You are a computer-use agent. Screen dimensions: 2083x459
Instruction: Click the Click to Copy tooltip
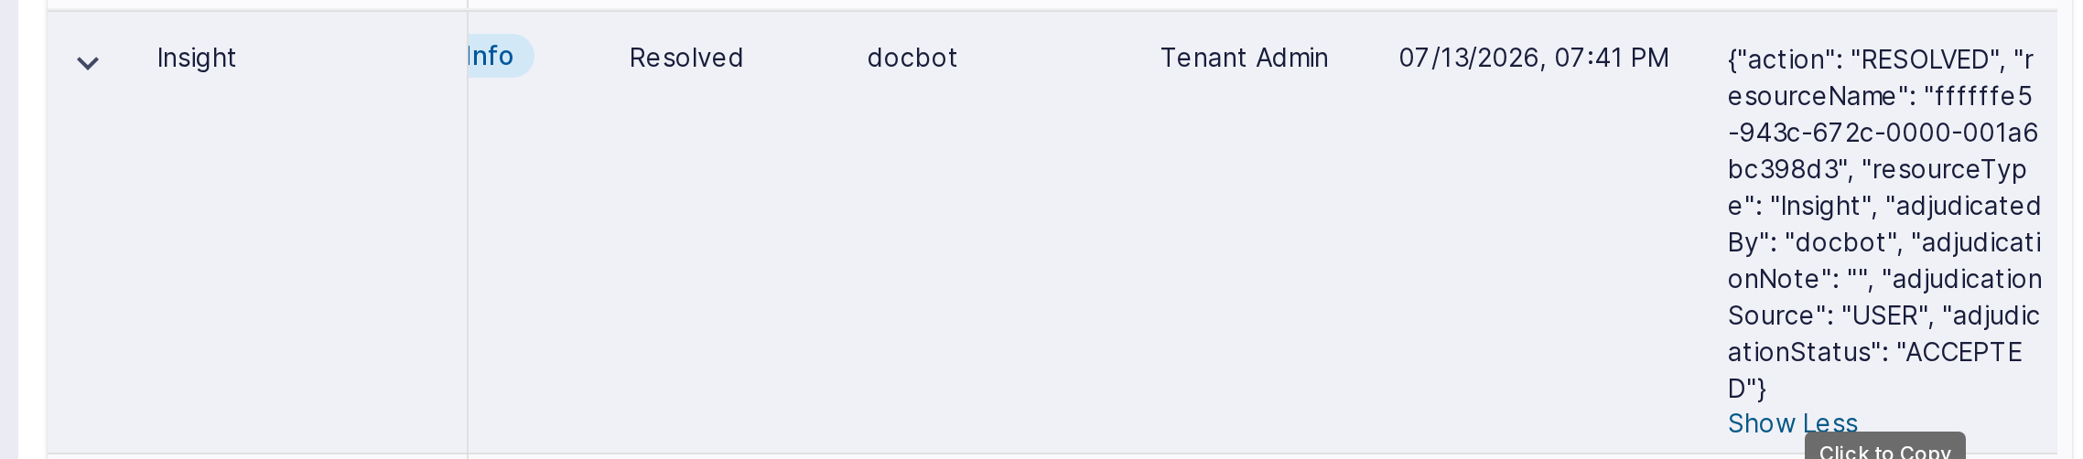1884,447
